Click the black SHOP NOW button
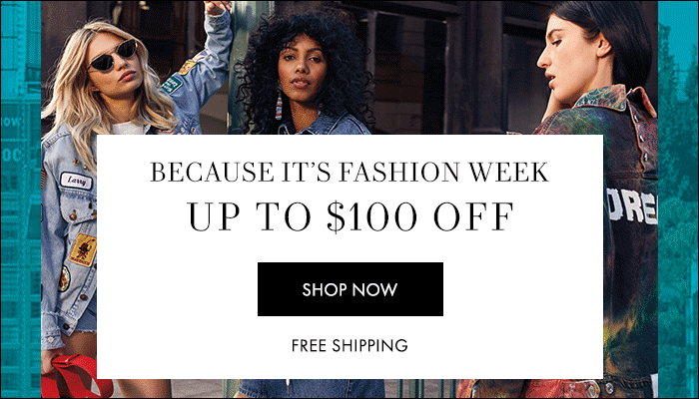This screenshot has width=699, height=399. pos(349,289)
